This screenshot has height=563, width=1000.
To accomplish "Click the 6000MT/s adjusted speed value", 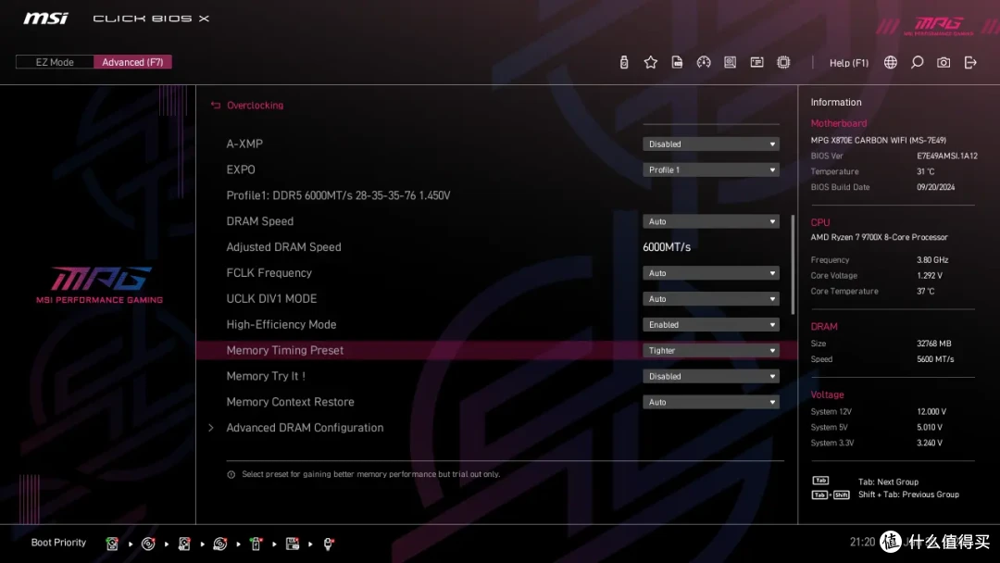I will pos(667,246).
